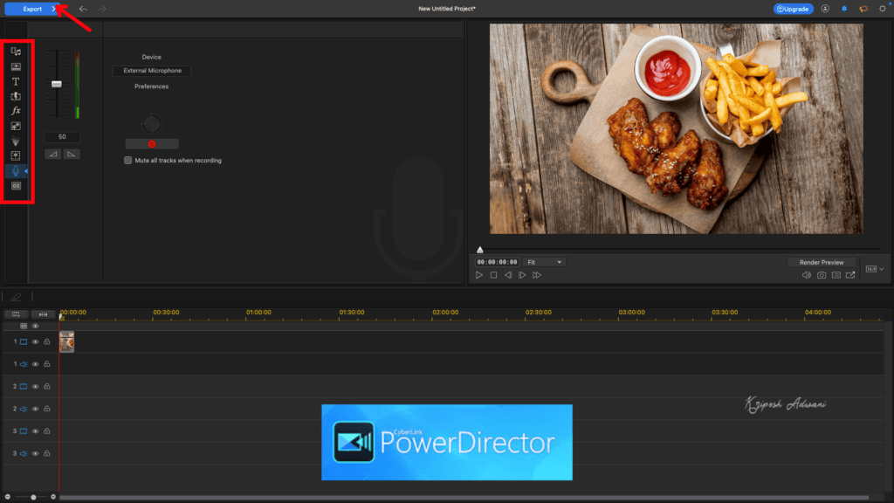
Task: Toggle visibility of the first video track
Action: [35, 341]
